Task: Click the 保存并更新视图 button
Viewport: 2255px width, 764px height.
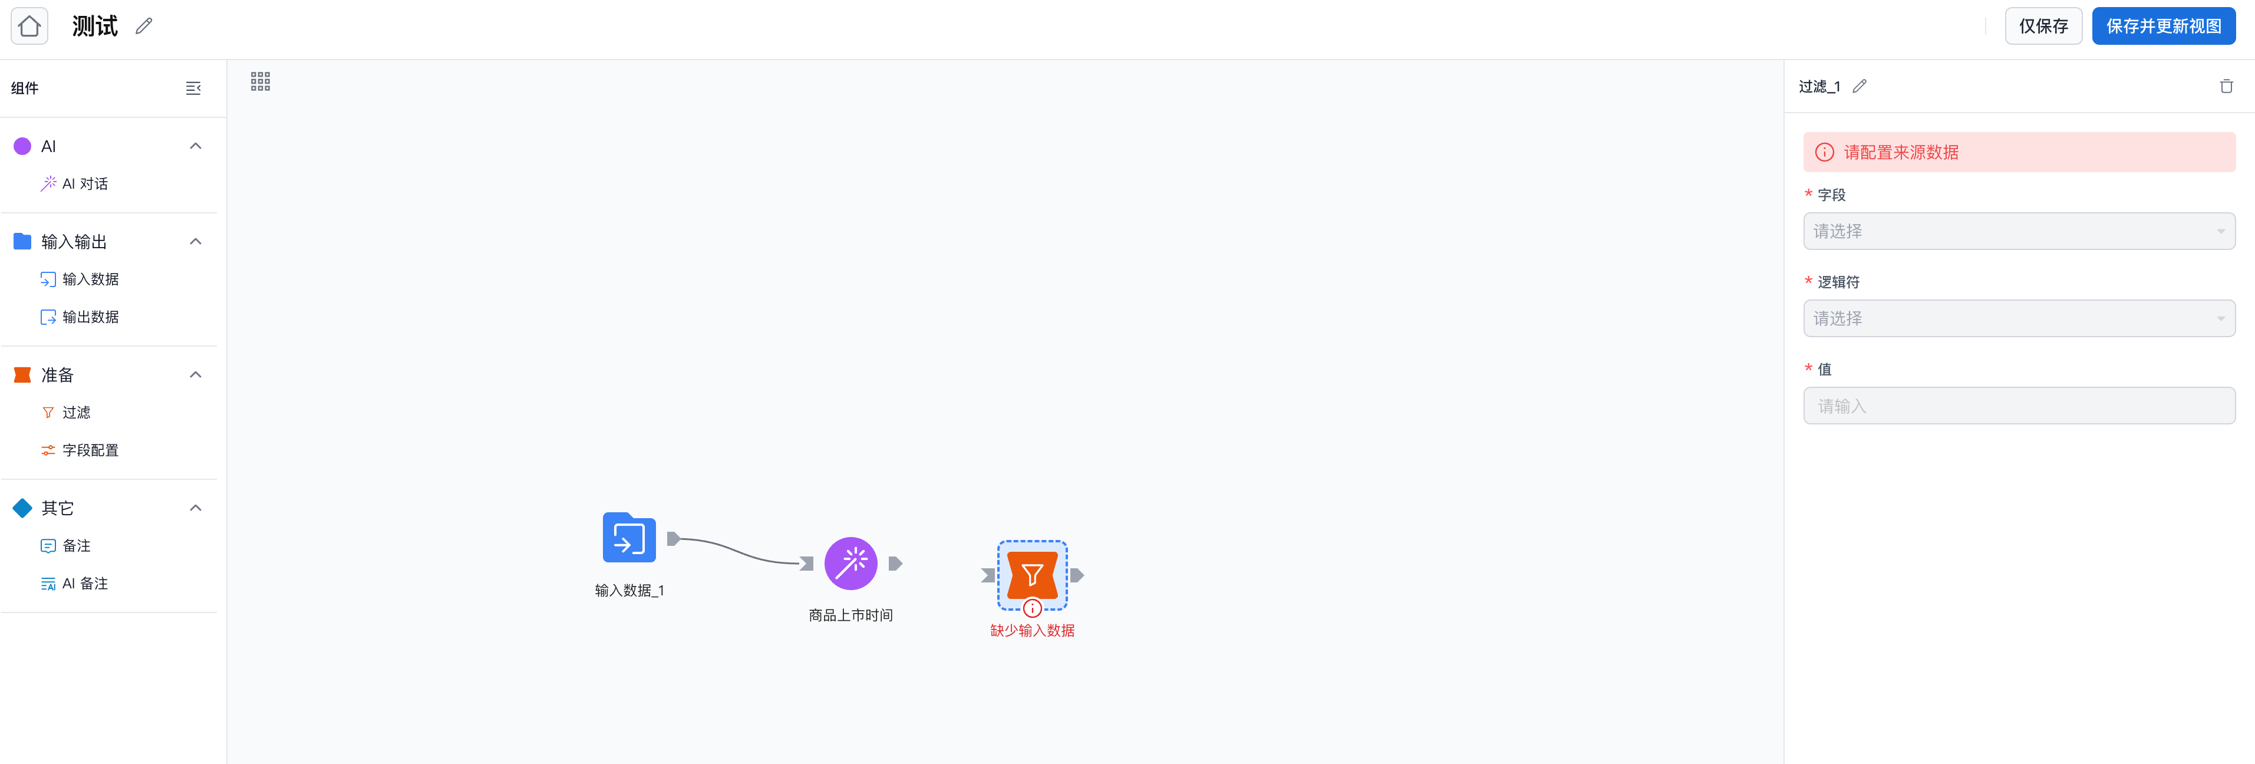Action: [x=2162, y=27]
